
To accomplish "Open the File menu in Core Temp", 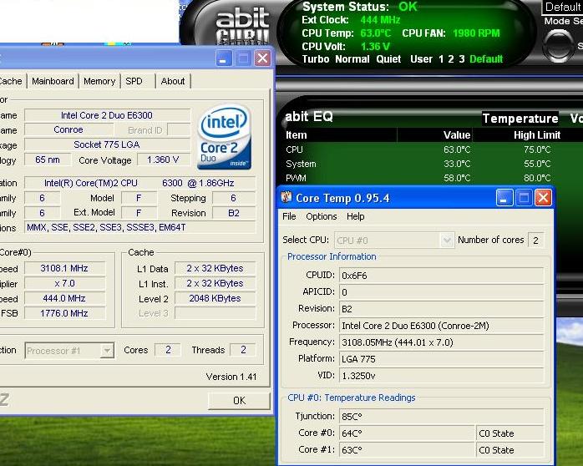I will [289, 216].
